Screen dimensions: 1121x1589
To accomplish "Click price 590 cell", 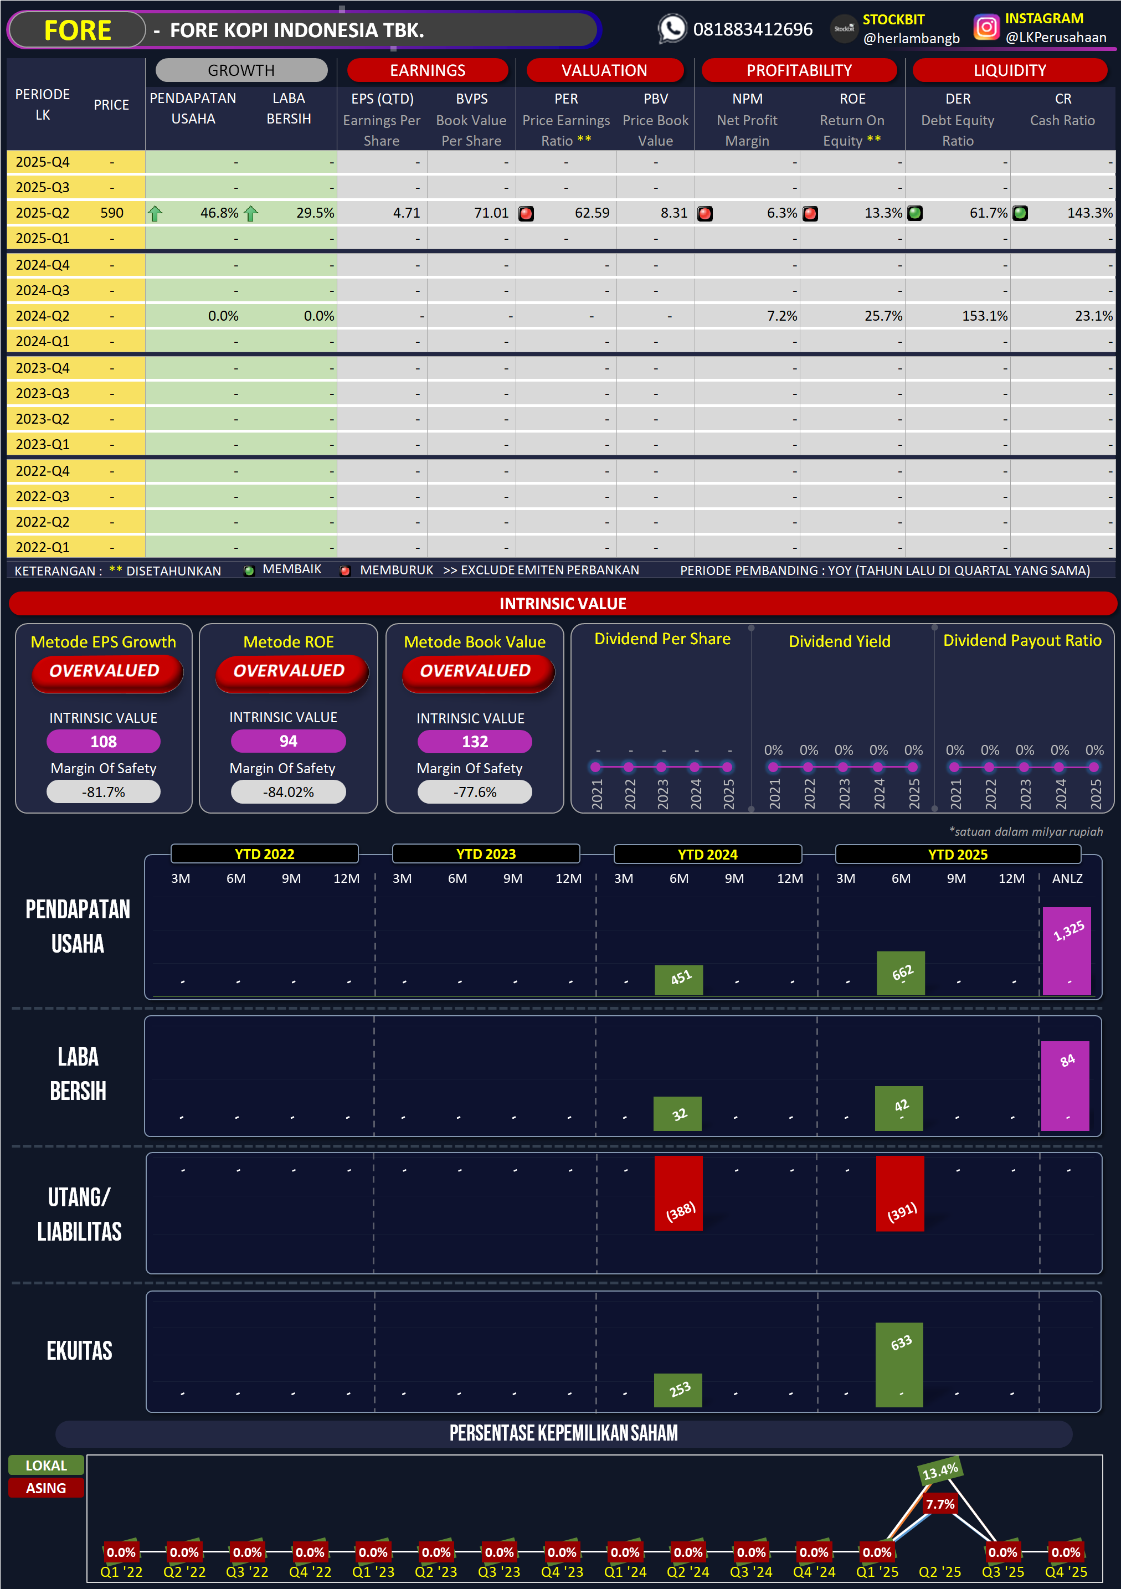I will tap(111, 213).
